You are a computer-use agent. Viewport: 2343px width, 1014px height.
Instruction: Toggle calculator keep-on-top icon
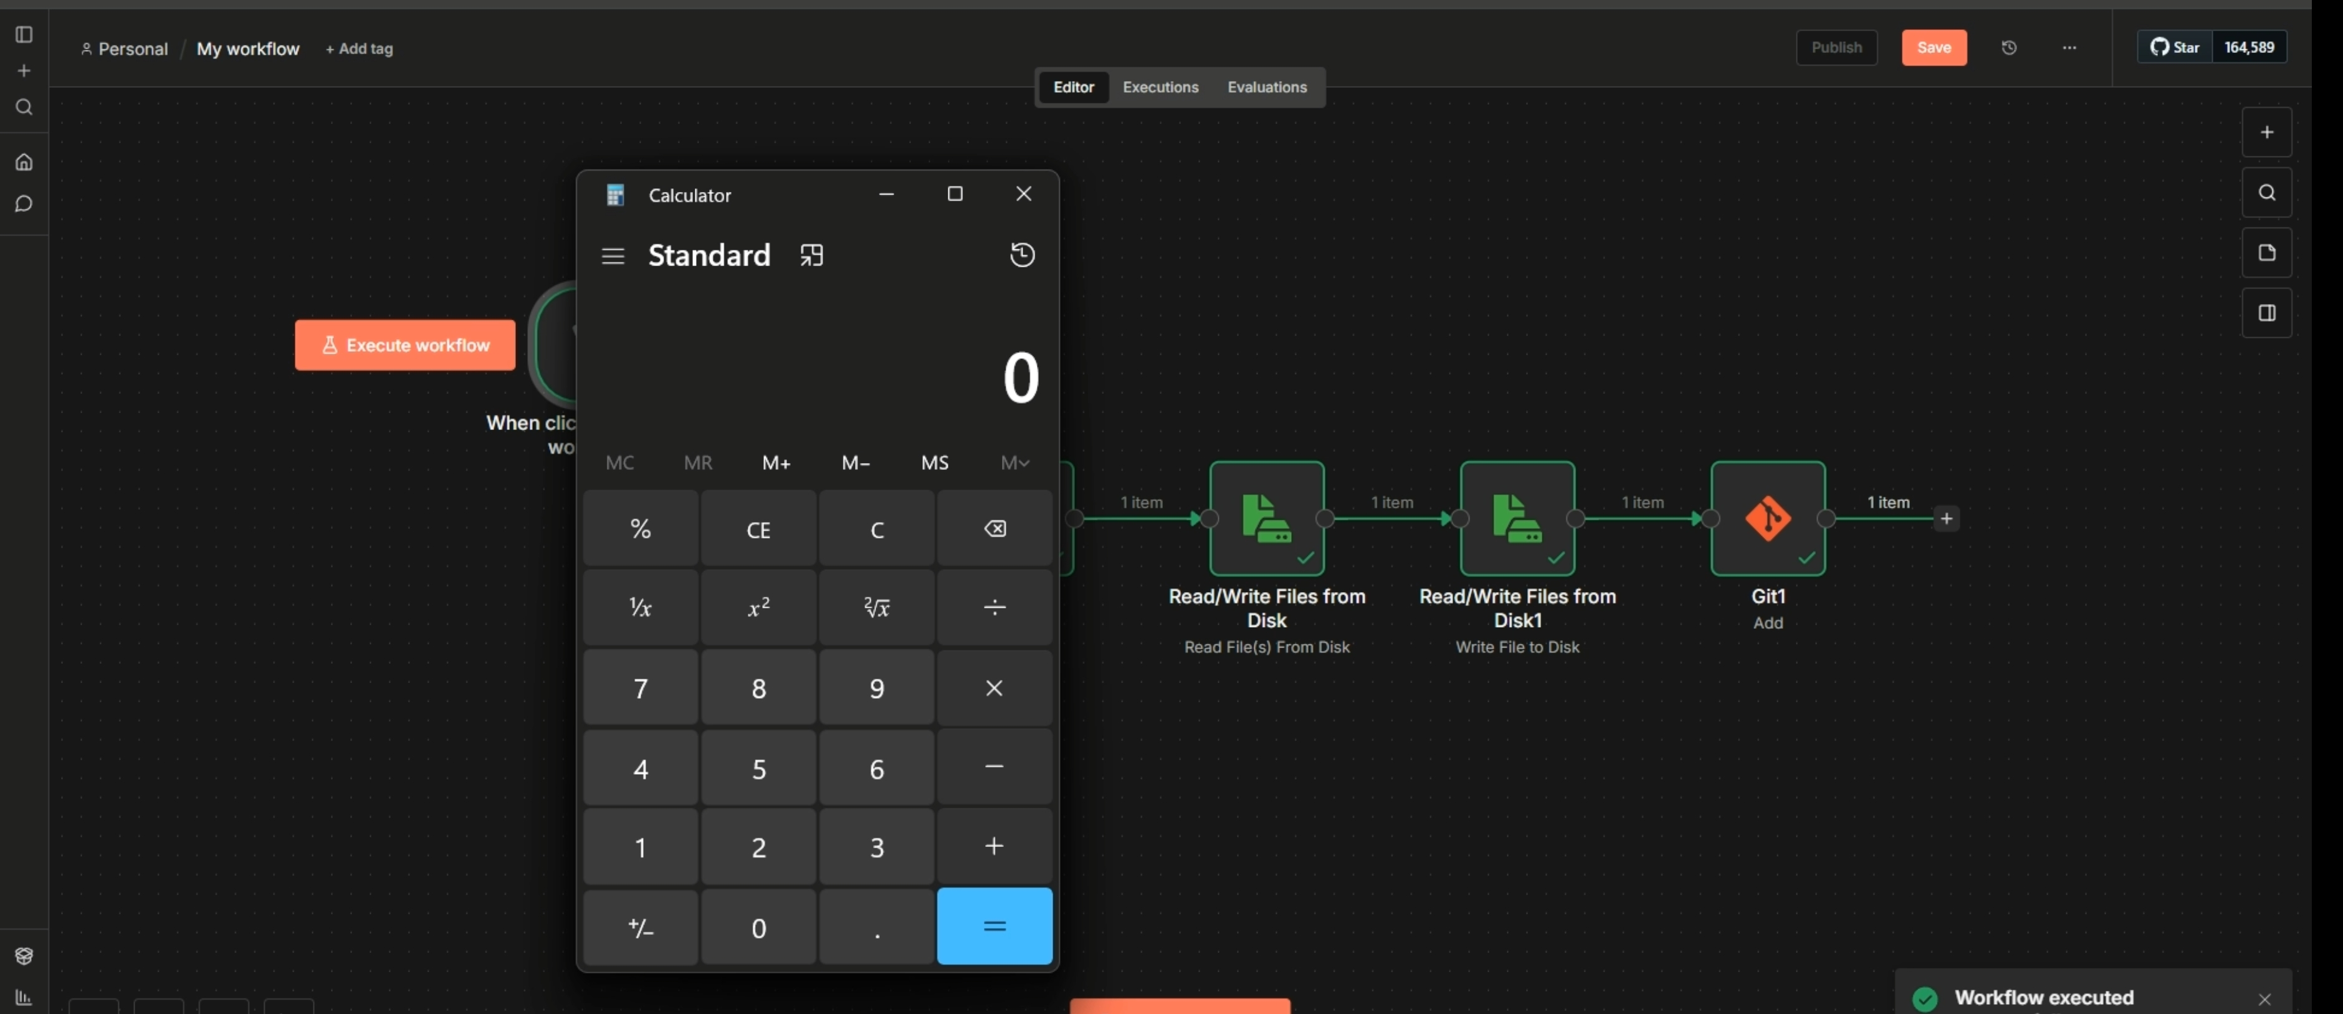(811, 256)
